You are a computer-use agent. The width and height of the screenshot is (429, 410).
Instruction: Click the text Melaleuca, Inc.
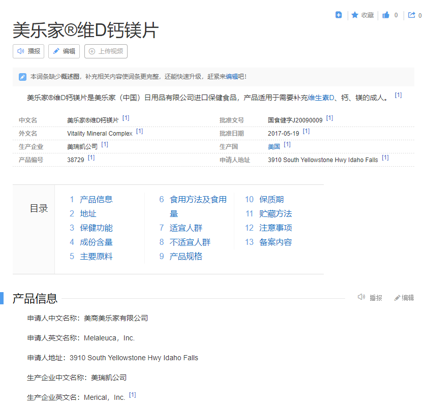109,338
